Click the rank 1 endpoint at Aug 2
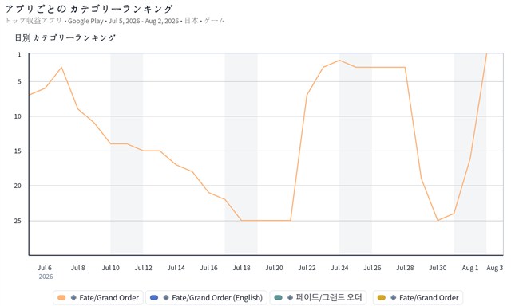 [x=486, y=53]
